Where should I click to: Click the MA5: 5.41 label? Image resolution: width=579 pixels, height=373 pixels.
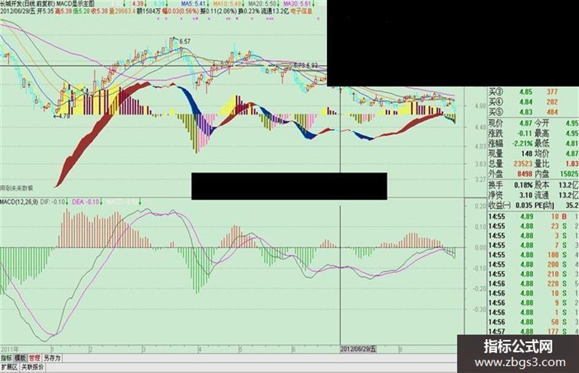point(193,4)
